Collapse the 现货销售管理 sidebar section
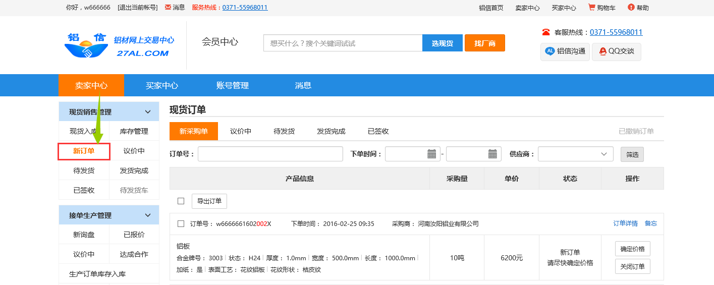714x285 pixels. coord(148,112)
